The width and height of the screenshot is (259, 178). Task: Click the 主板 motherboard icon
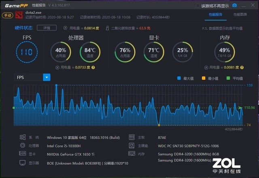132,137
